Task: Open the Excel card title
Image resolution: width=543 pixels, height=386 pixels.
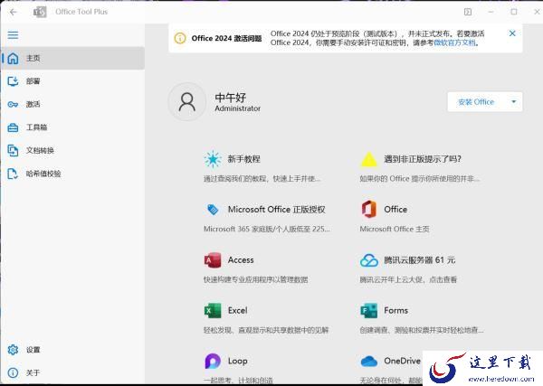Action: click(x=237, y=311)
